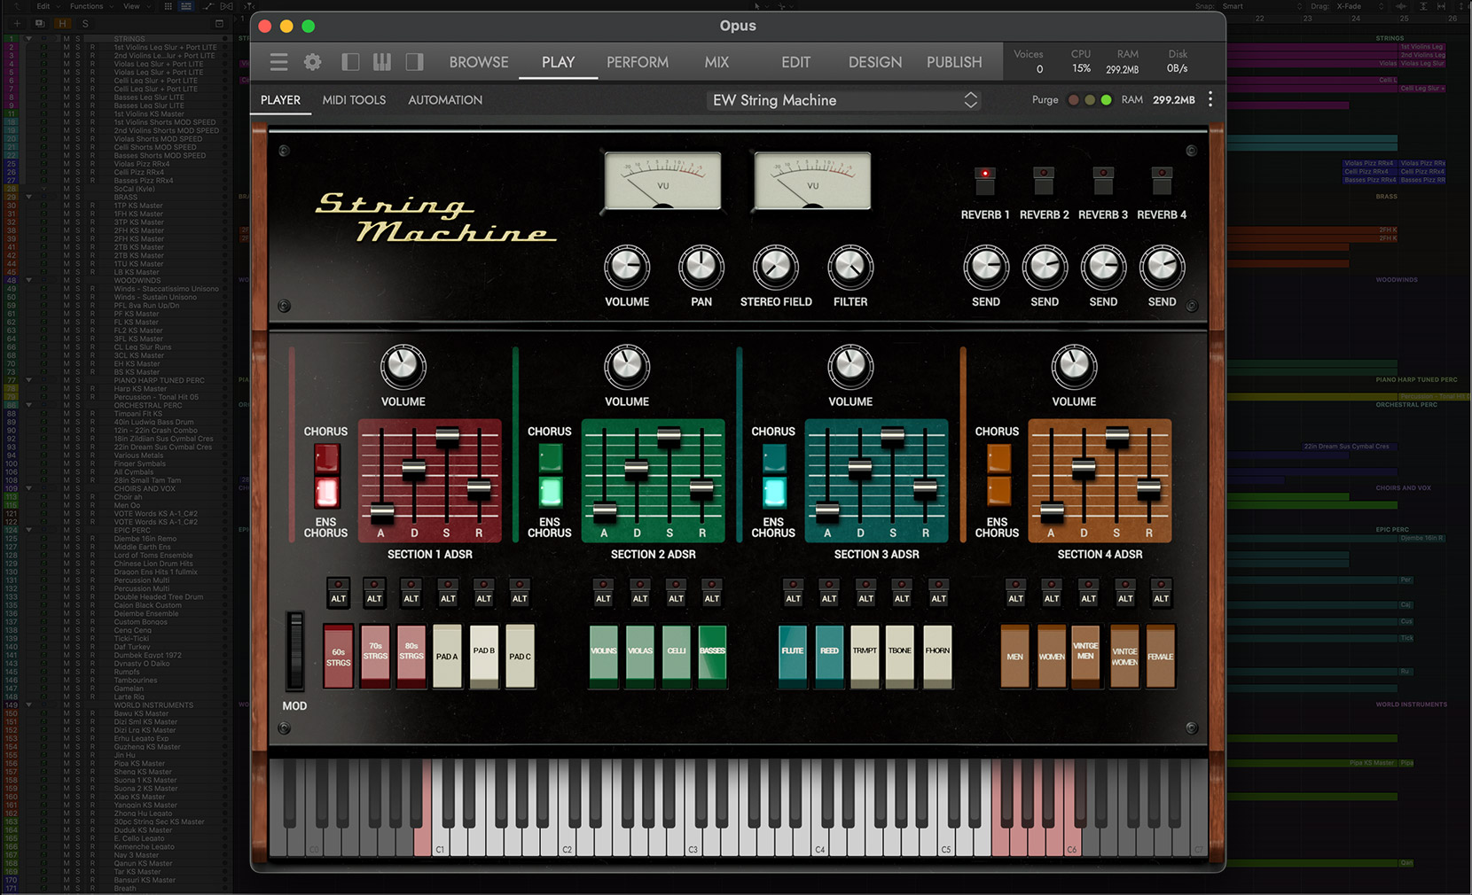Select the FEMALE choir preset key

coord(1161,656)
